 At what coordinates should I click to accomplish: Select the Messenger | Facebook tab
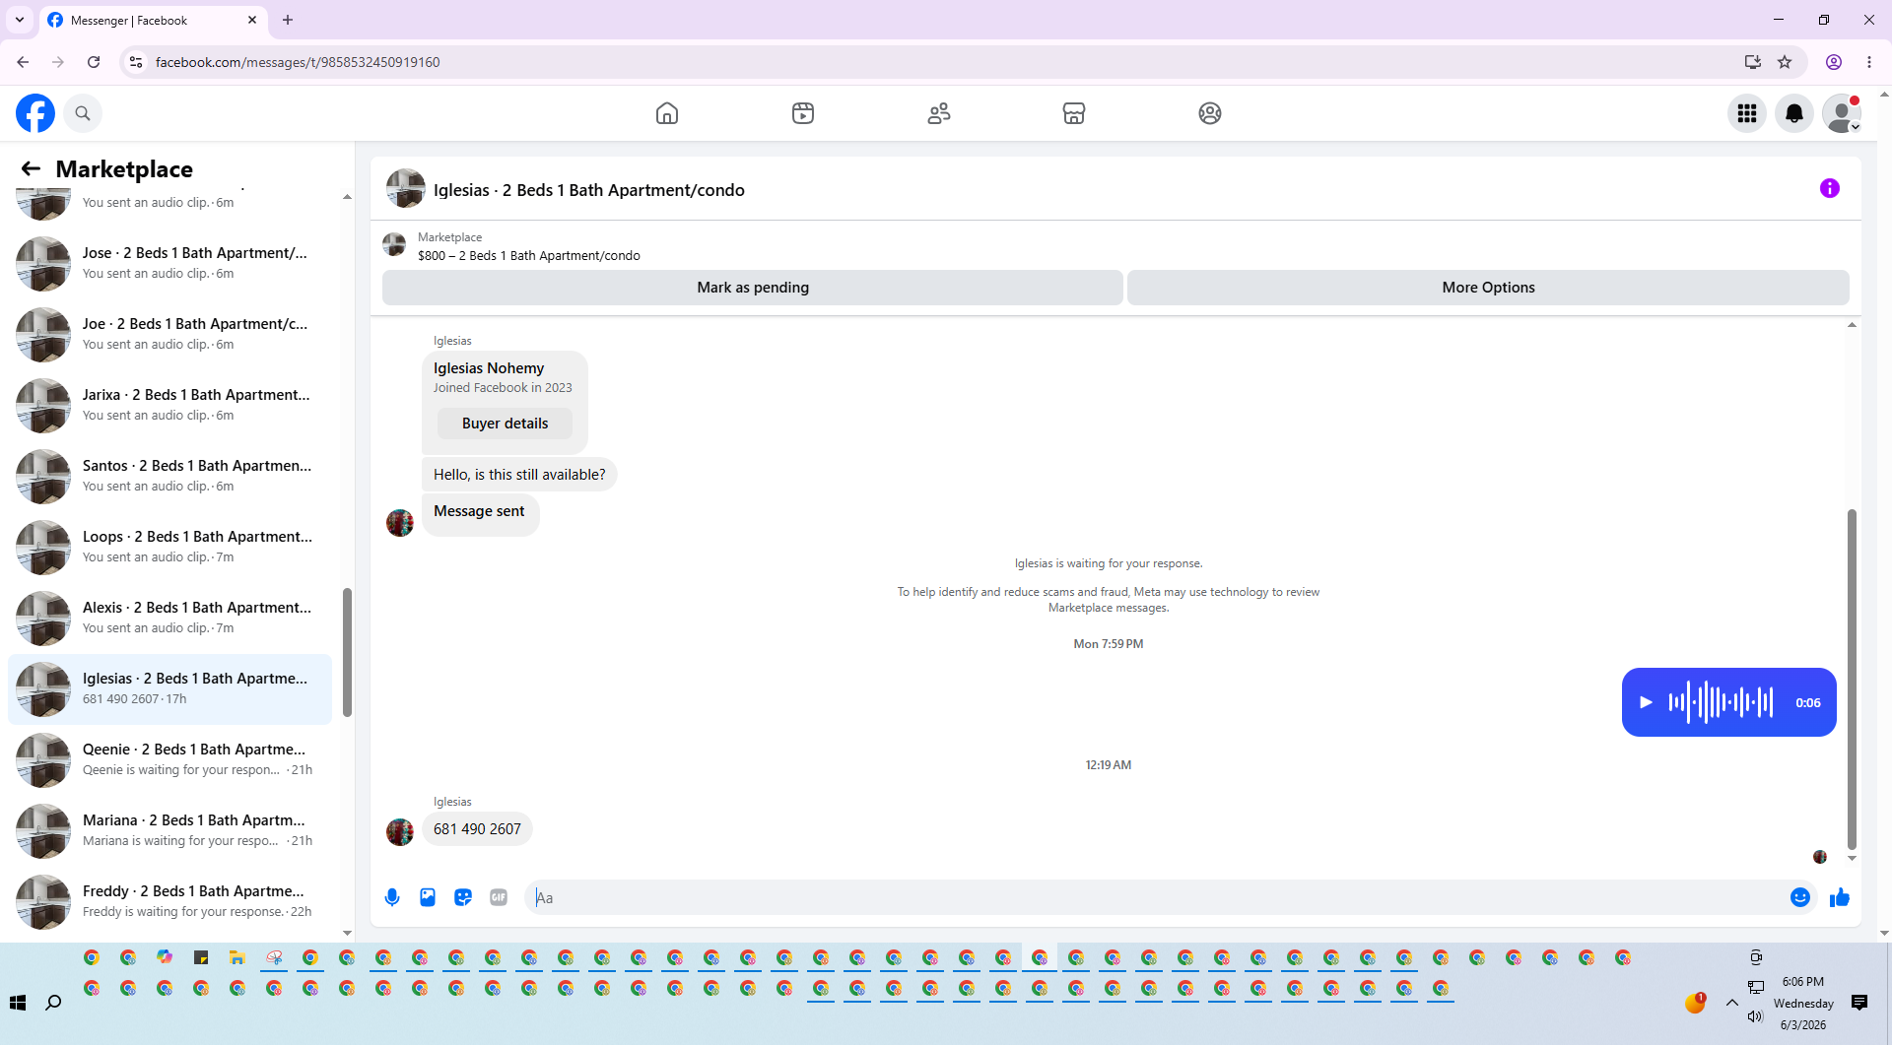[x=153, y=20]
